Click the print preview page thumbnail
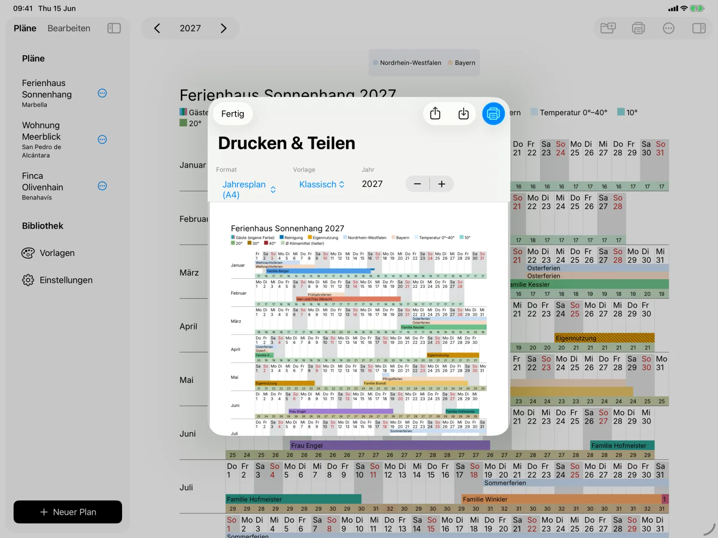This screenshot has width=718, height=538. [359, 318]
